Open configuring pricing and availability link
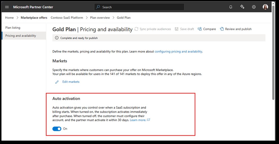Image resolution: width=279 pixels, height=144 pixels. click(x=178, y=52)
